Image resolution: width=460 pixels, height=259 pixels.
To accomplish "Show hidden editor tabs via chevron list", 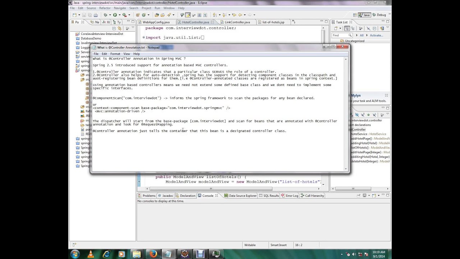I will tap(294, 22).
